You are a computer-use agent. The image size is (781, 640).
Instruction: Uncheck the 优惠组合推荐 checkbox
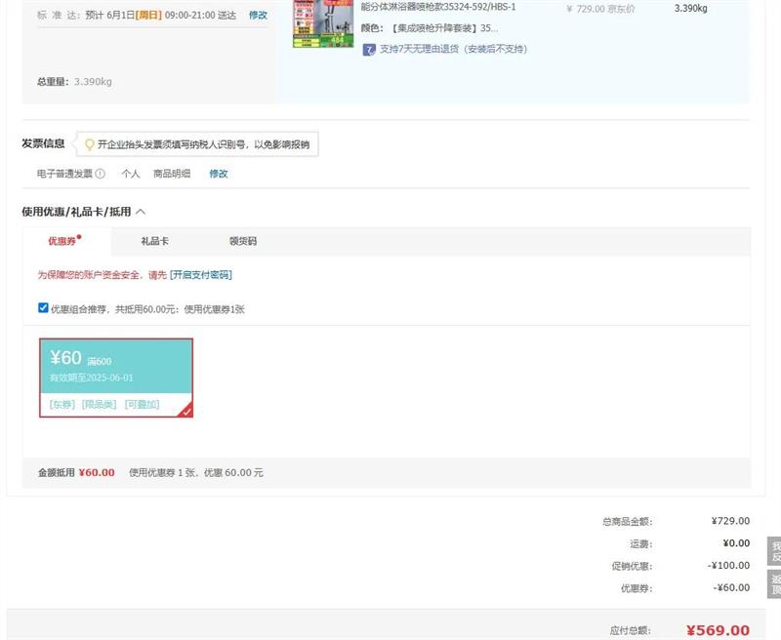coord(43,308)
